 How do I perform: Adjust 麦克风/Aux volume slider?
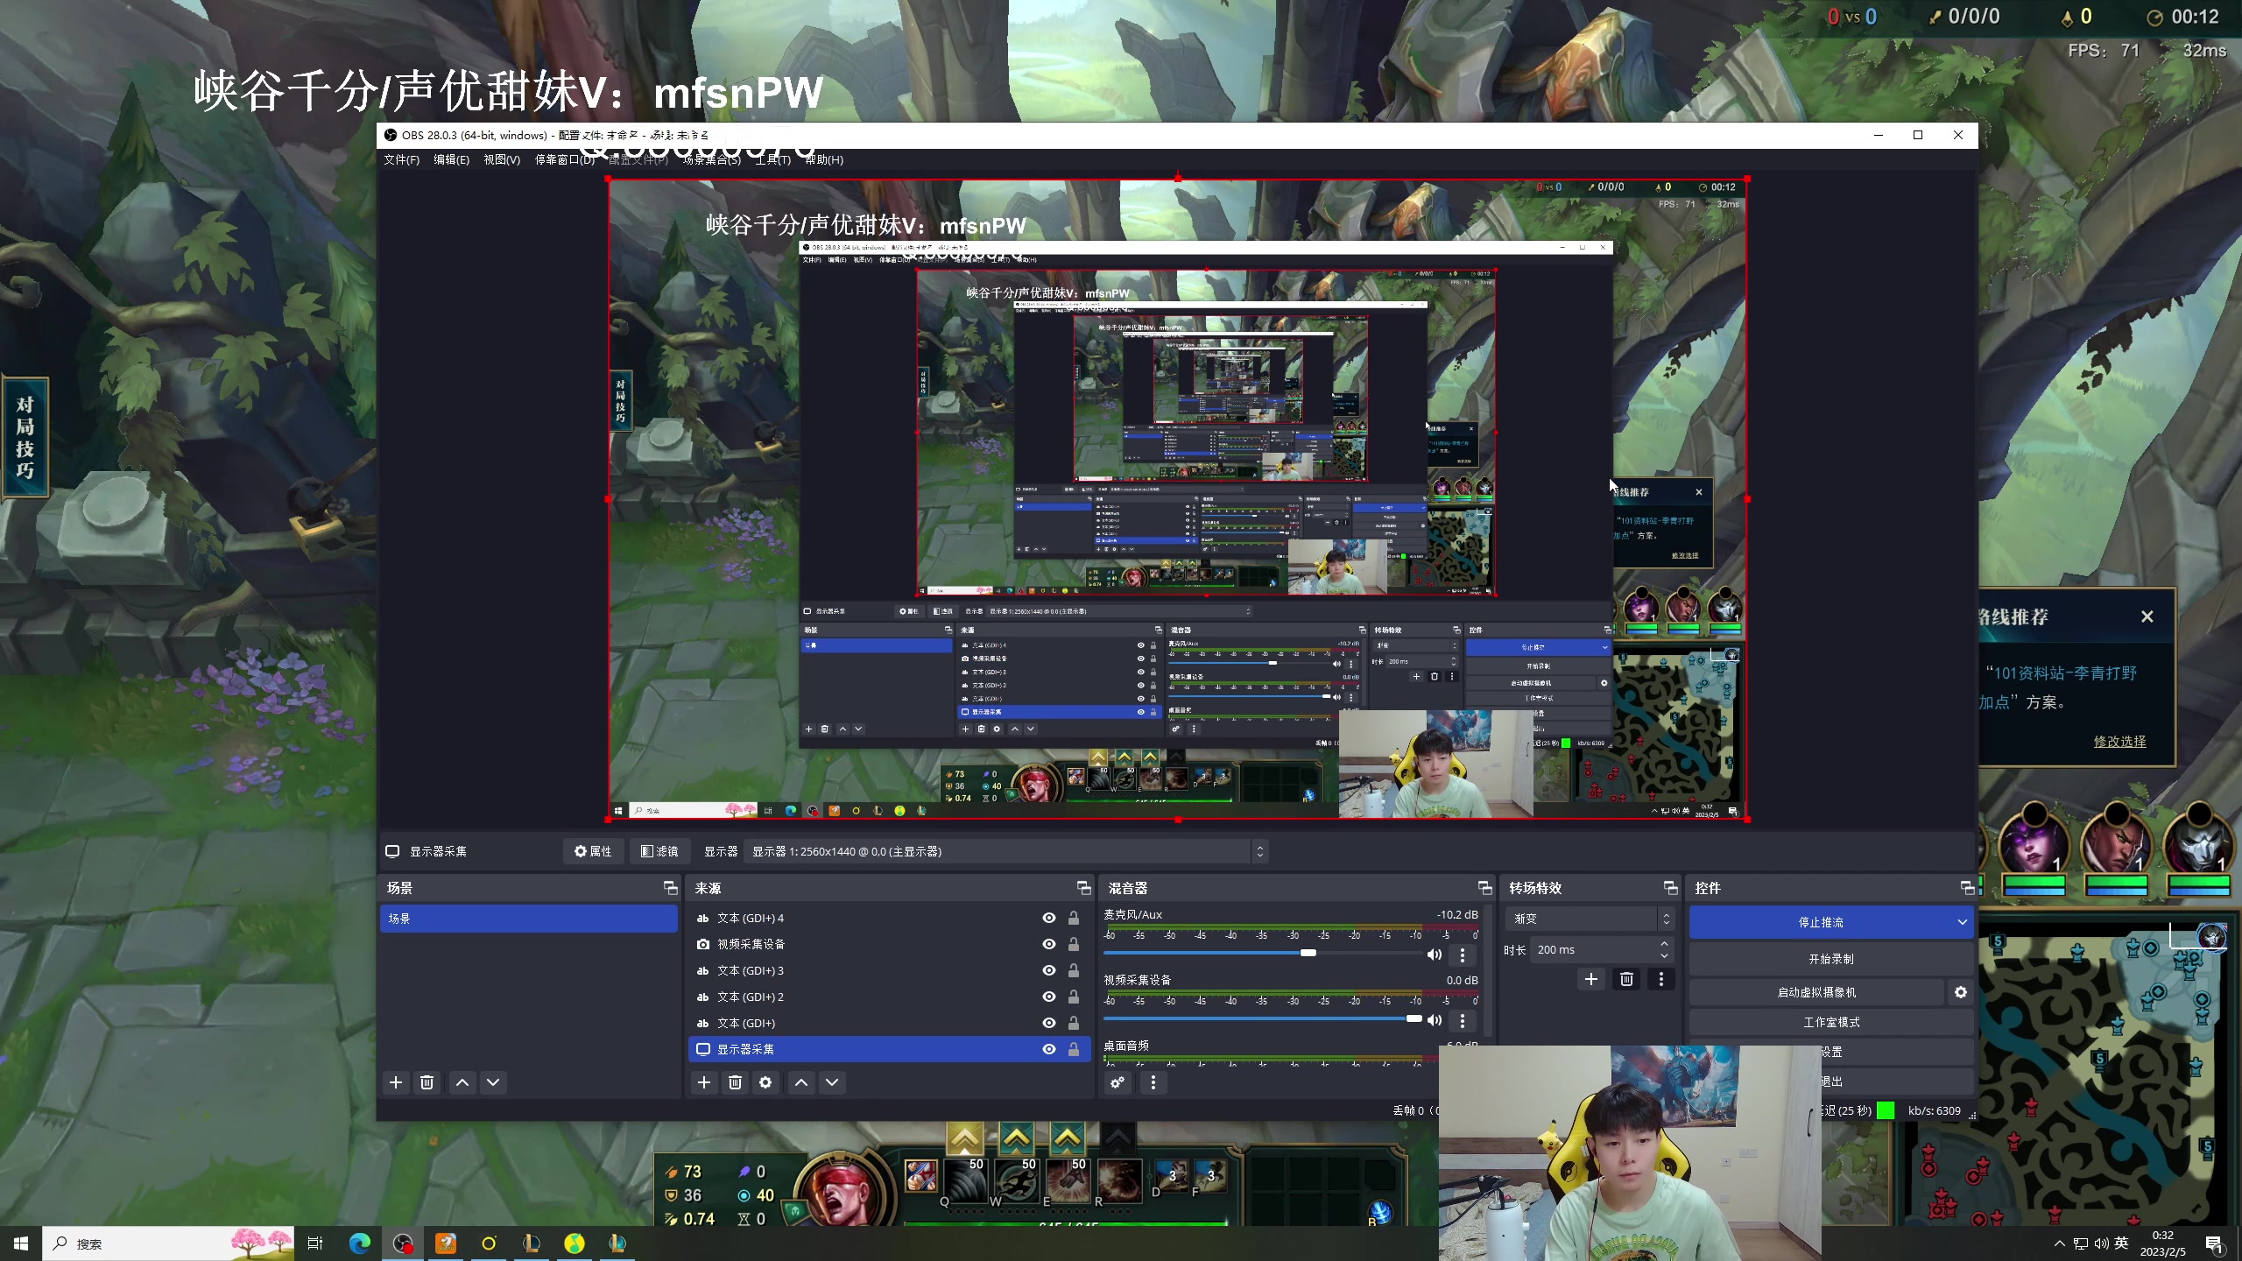pyautogui.click(x=1308, y=953)
